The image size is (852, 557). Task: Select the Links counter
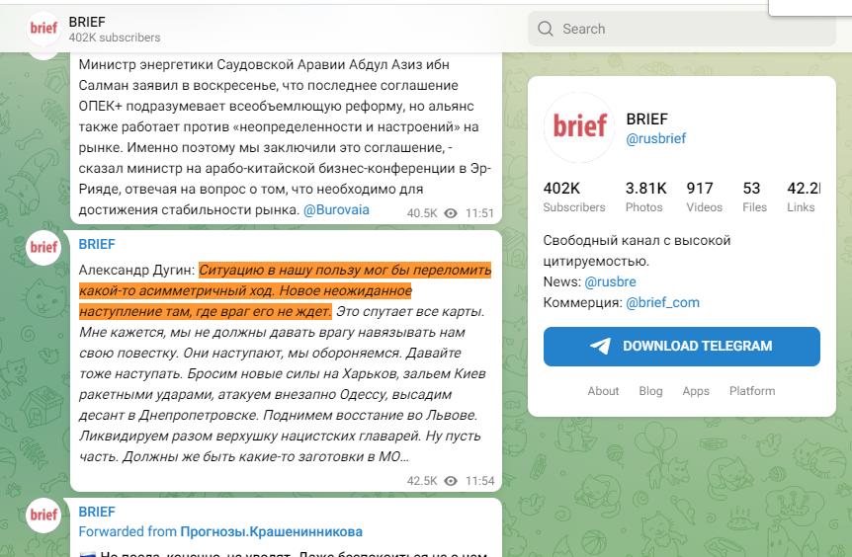[x=804, y=197]
